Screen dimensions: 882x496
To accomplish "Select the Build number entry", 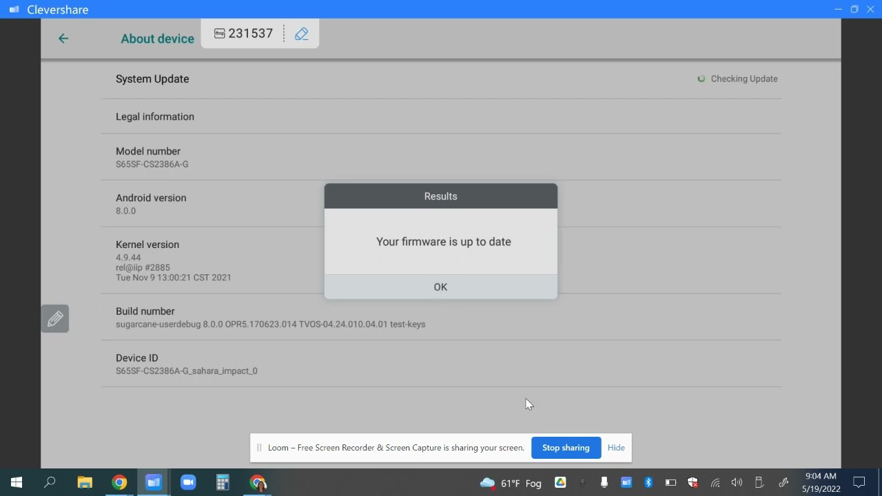I will [x=441, y=317].
